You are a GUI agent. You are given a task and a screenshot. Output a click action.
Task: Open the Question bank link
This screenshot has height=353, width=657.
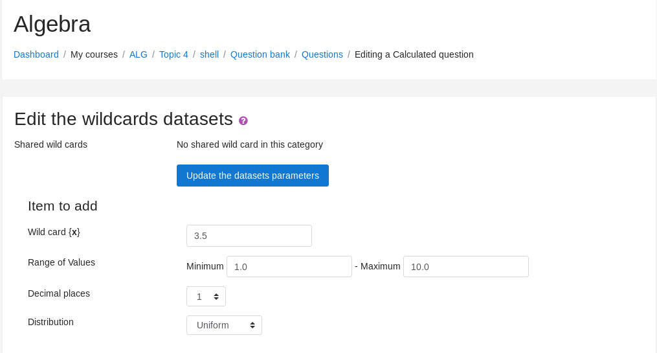[260, 54]
